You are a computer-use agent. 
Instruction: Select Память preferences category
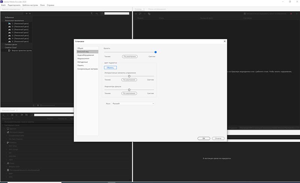tap(87, 66)
